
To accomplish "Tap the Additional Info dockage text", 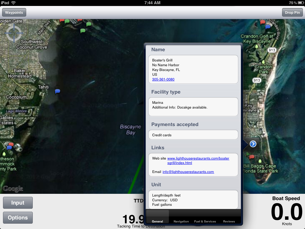I will point(180,107).
